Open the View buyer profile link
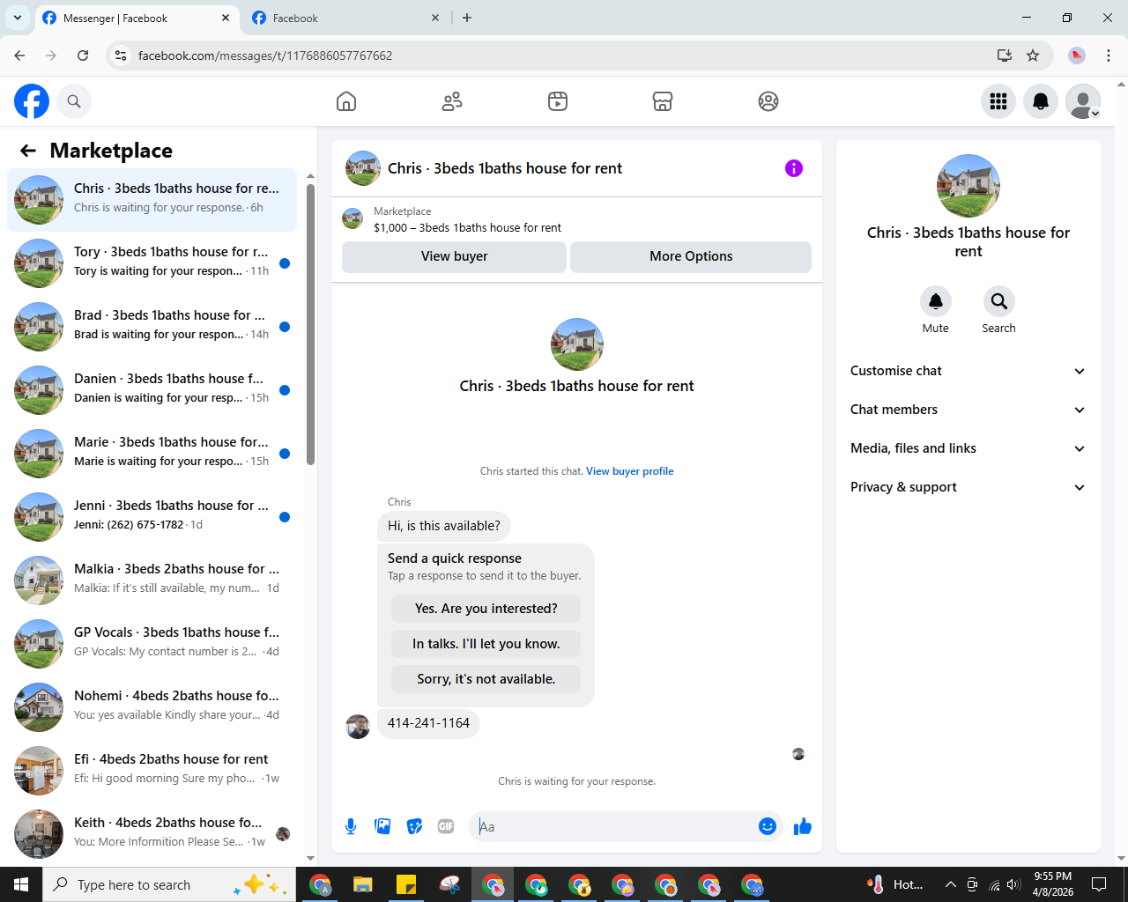The image size is (1128, 902). pos(629,471)
